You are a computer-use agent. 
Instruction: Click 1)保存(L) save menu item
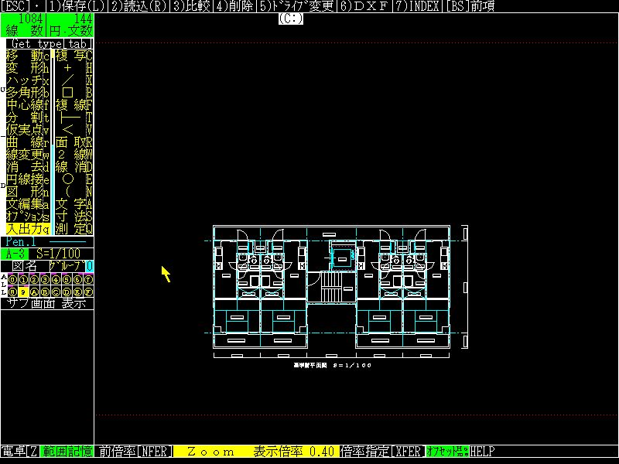click(76, 6)
